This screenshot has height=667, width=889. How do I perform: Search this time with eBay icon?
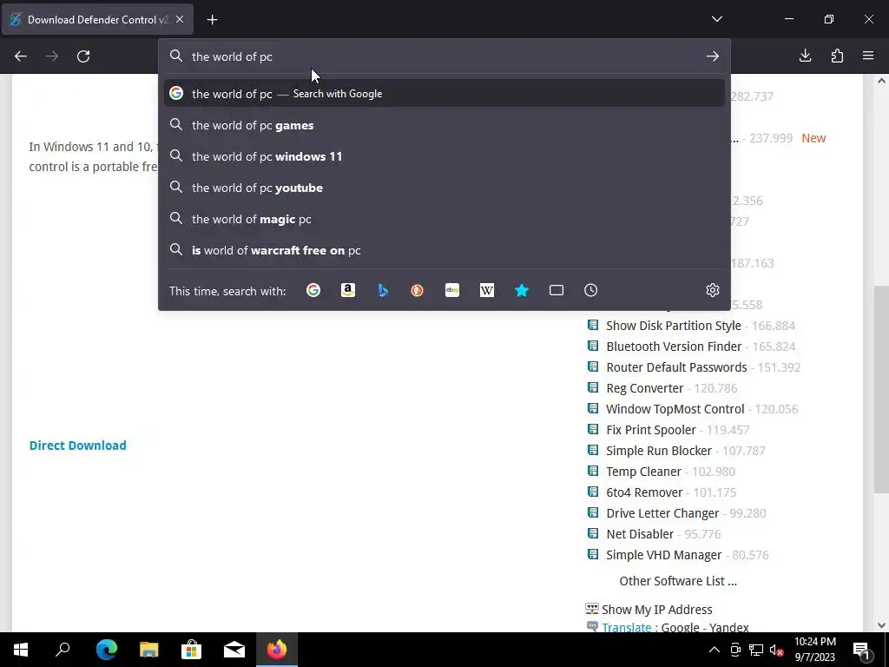coord(452,290)
